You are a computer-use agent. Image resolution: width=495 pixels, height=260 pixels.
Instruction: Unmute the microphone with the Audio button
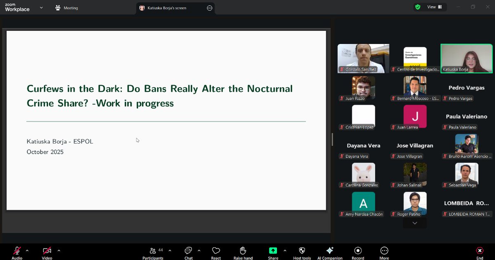point(17,253)
